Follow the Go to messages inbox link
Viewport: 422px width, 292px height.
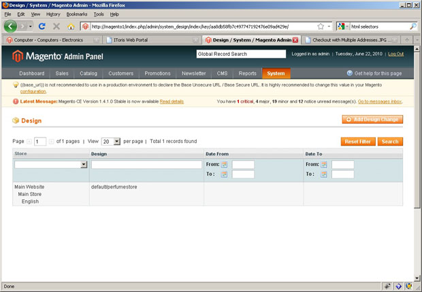click(x=380, y=101)
